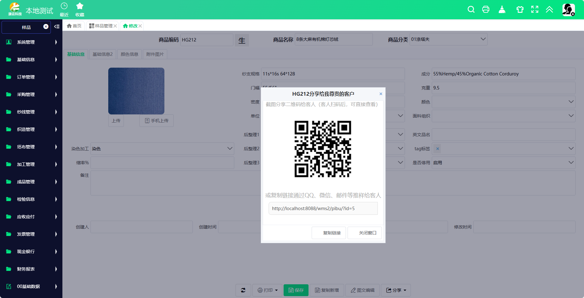This screenshot has width=584, height=298.
Task: Click the printer icon in header
Action: [486, 9]
